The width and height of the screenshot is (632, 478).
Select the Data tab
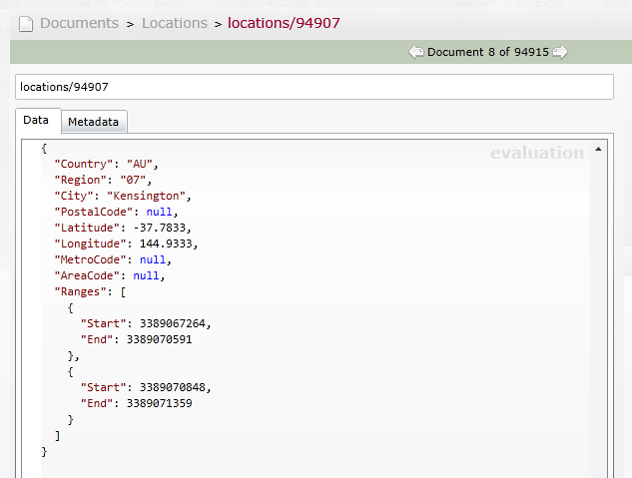pos(36,120)
